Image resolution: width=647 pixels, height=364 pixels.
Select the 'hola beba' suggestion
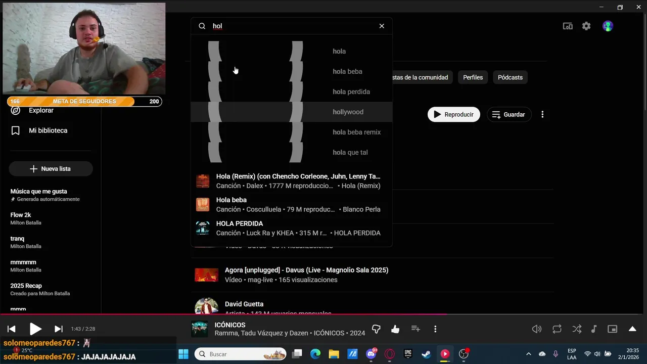point(292,71)
